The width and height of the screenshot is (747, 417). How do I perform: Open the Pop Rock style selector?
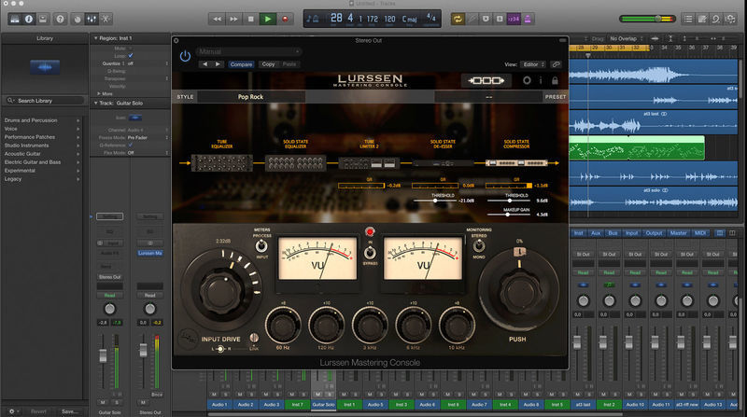pyautogui.click(x=250, y=97)
